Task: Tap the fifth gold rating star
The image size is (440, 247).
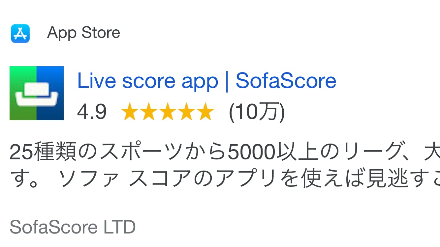Action: click(205, 112)
